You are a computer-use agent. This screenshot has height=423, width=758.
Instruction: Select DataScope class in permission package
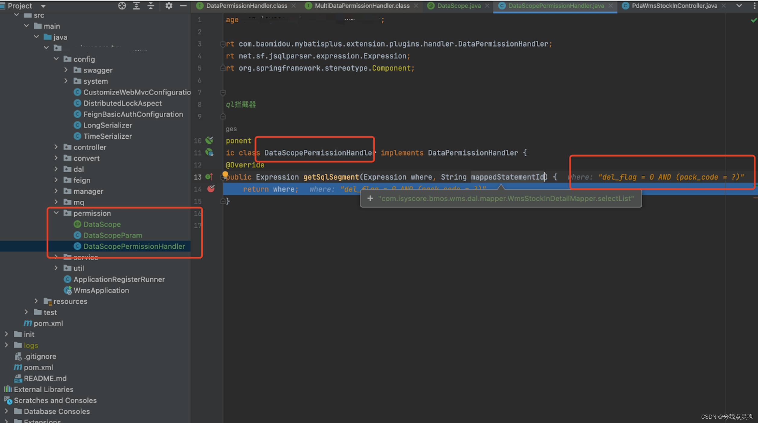pyautogui.click(x=102, y=224)
